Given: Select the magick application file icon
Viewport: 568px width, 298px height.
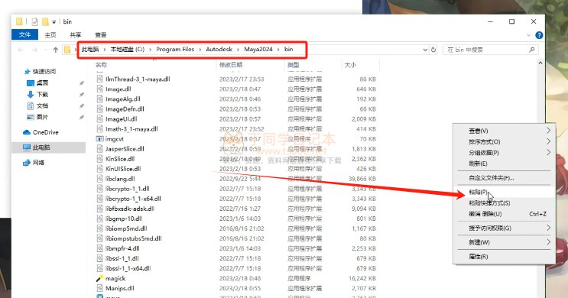Looking at the screenshot, I should (99, 278).
